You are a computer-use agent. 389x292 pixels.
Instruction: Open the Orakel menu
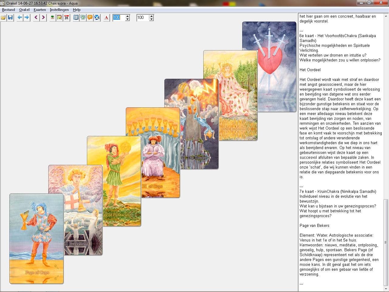24,10
